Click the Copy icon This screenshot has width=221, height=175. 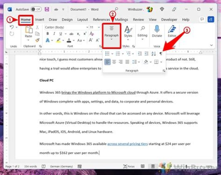coord(37,34)
